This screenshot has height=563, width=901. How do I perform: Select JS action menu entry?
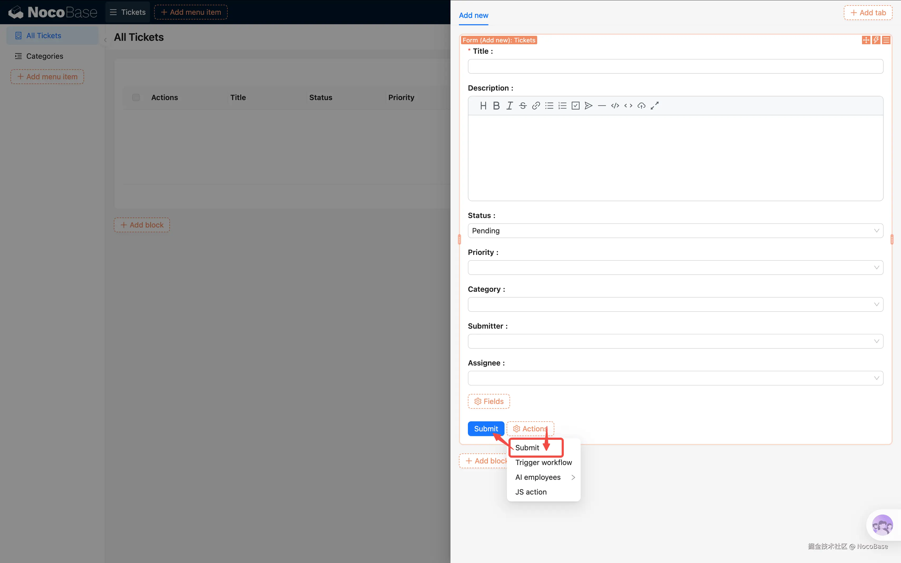(531, 492)
